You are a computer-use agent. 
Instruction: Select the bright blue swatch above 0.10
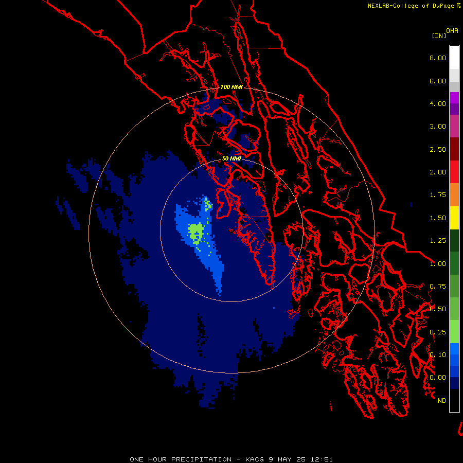454,349
